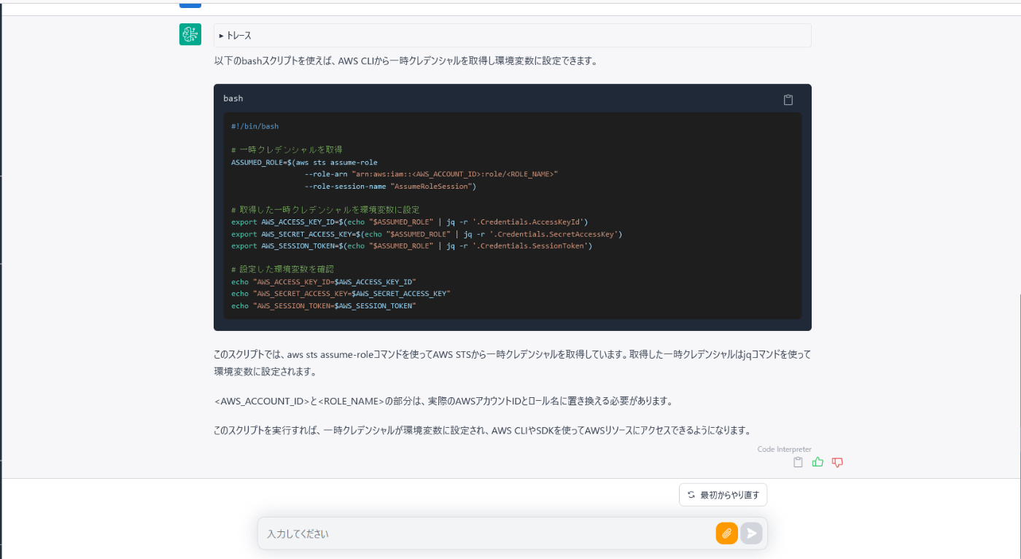1021x559 pixels.
Task: Click the 最初からやり直す button
Action: (723, 495)
